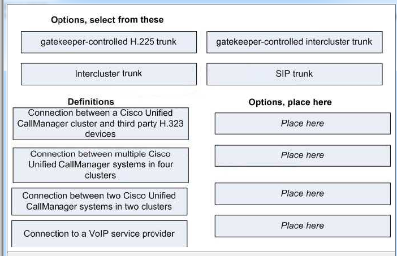Image resolution: width=397 pixels, height=256 pixels.
Task: Click the word VoIP in the last definition
Action: pyautogui.click(x=98, y=233)
